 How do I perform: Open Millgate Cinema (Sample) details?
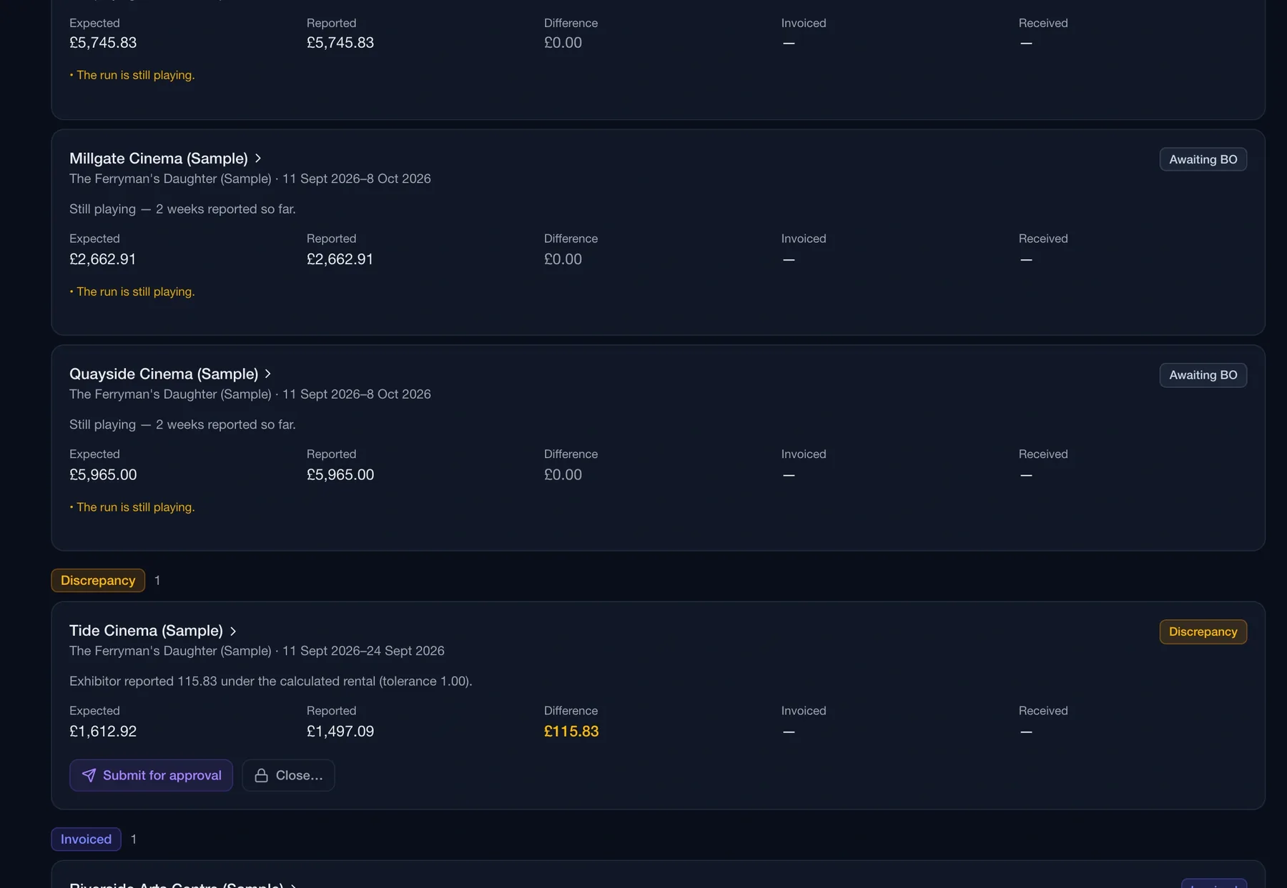(x=159, y=158)
